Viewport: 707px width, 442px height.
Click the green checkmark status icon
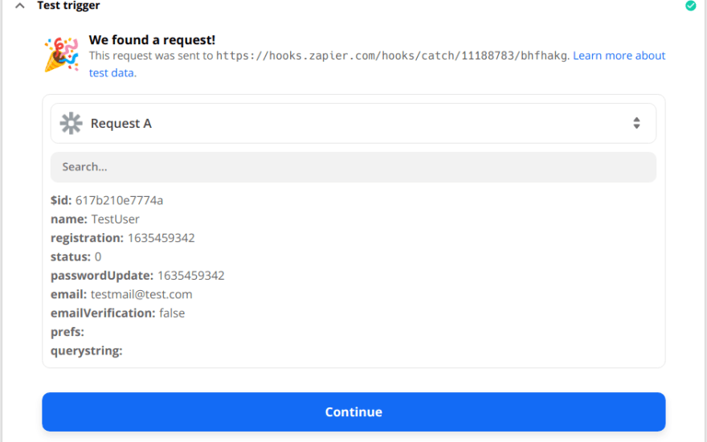pyautogui.click(x=690, y=6)
